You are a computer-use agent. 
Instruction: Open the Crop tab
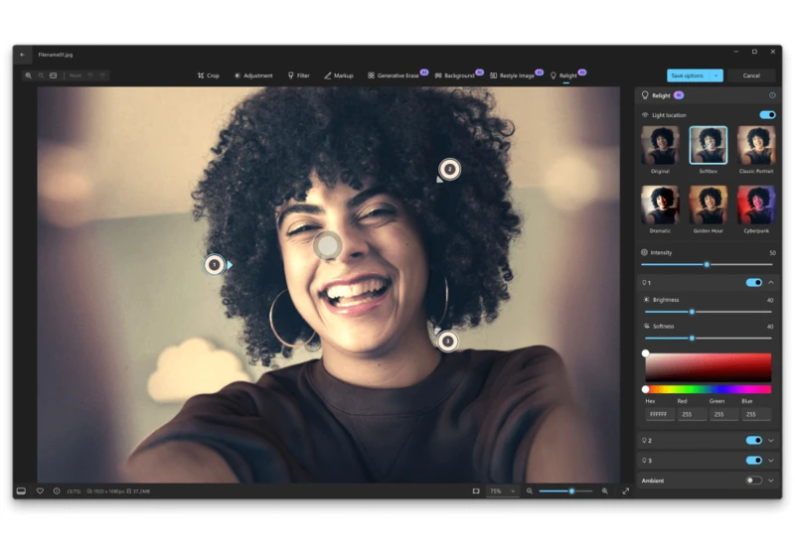[209, 75]
